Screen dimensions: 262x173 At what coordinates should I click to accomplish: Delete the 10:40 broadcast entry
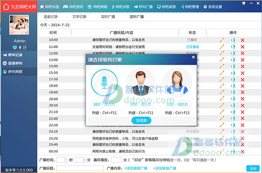pyautogui.click(x=243, y=40)
